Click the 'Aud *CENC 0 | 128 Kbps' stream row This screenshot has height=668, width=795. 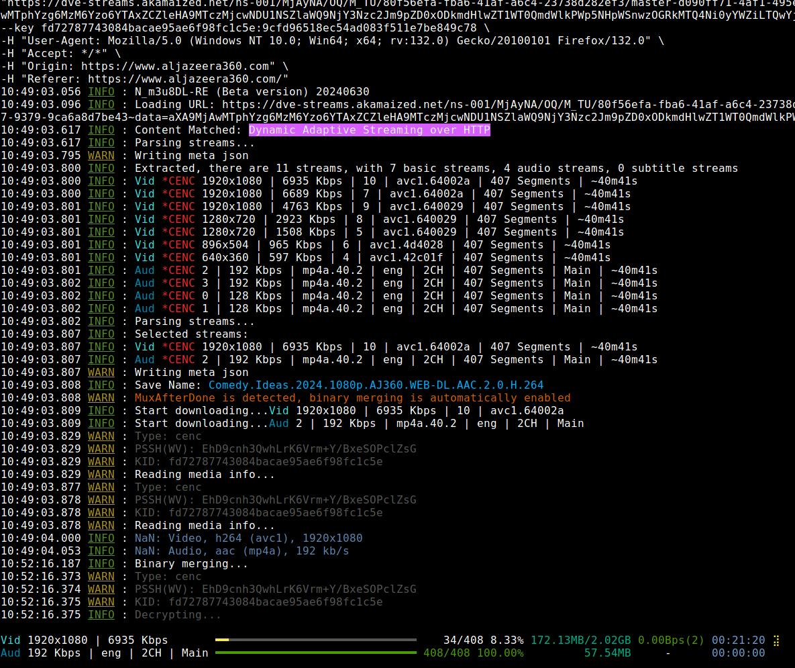396,295
